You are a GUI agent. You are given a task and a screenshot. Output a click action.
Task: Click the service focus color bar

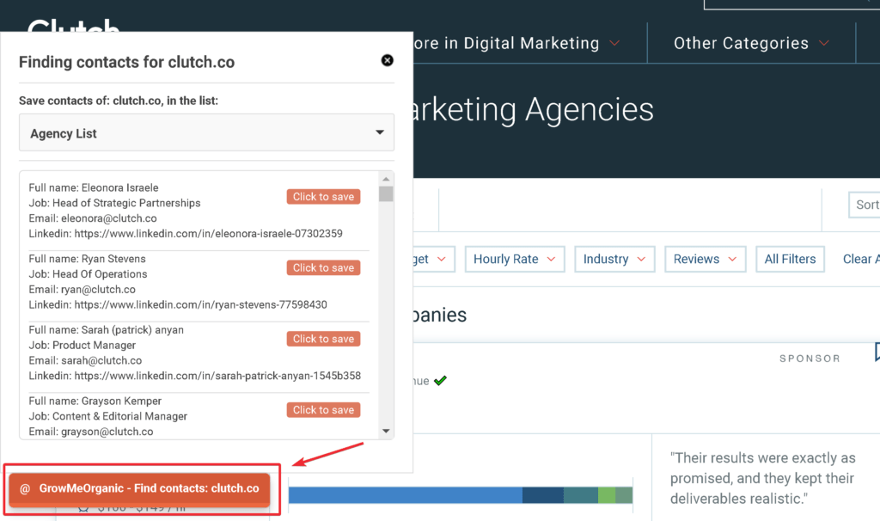461,495
